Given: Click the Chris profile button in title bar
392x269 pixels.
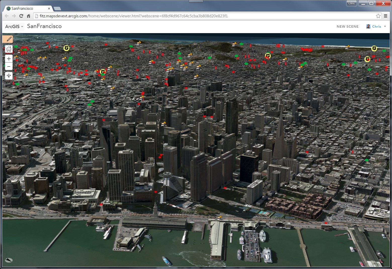Looking at the screenshot, I should click(x=352, y=3).
